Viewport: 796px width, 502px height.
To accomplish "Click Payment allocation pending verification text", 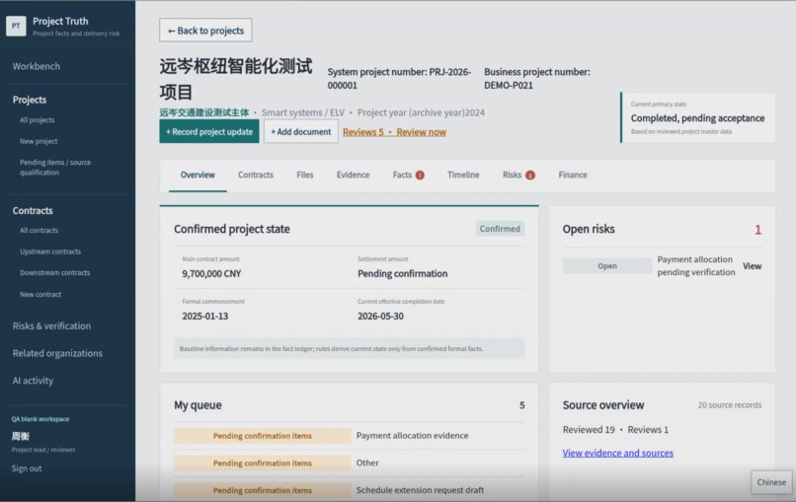I will (696, 265).
